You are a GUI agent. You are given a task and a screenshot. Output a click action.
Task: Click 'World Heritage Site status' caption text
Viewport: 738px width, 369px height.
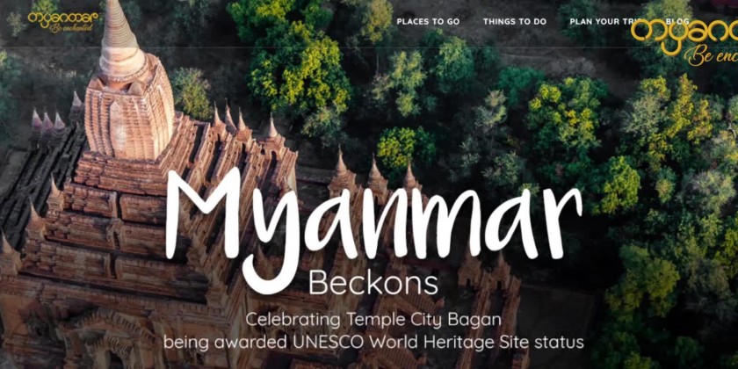(477, 342)
